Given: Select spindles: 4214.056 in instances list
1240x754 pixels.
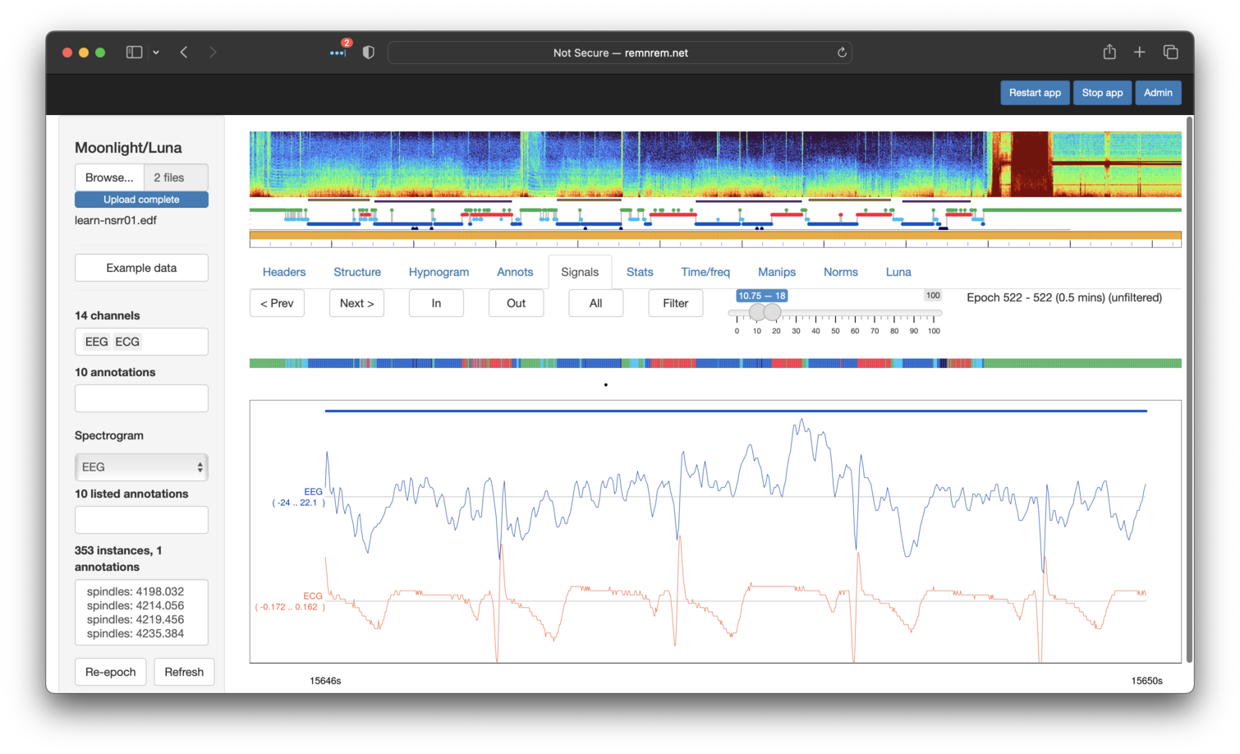Looking at the screenshot, I should (x=135, y=605).
